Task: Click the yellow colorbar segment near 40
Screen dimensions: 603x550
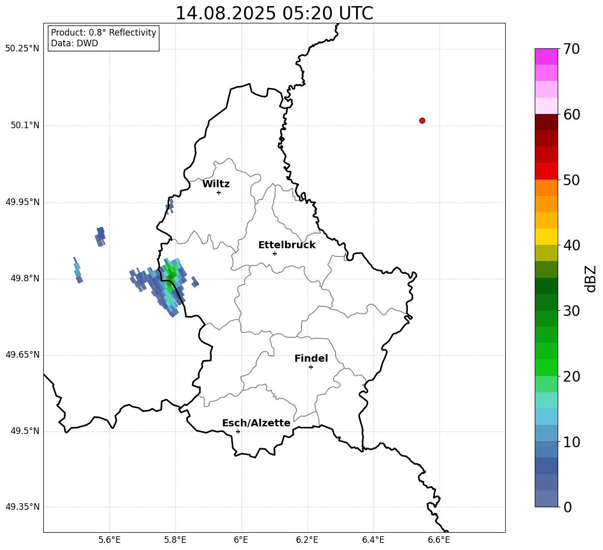Action: 546,237
